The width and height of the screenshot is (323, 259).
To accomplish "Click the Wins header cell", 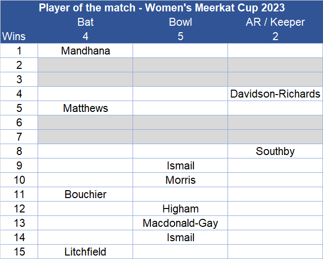I will tap(14, 36).
